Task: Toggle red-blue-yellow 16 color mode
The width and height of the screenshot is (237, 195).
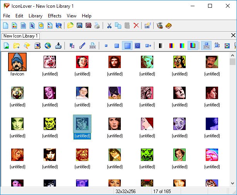Action: [x=172, y=45]
